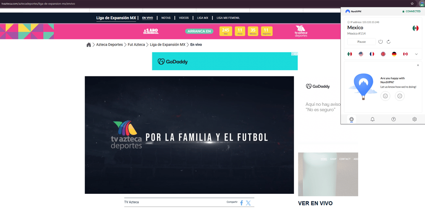This screenshot has width=425, height=210.
Task: Click TV Azteca text below video
Action: click(132, 202)
